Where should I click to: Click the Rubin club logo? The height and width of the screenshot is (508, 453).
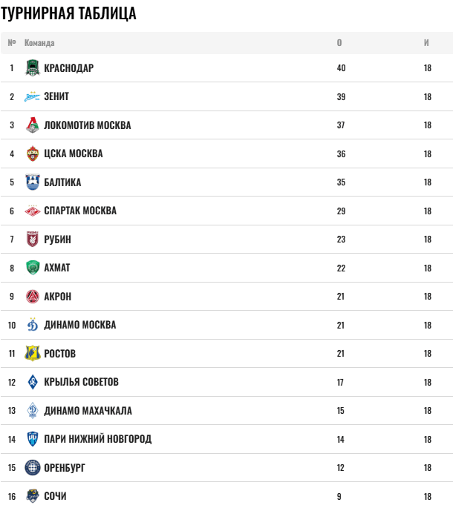point(32,240)
